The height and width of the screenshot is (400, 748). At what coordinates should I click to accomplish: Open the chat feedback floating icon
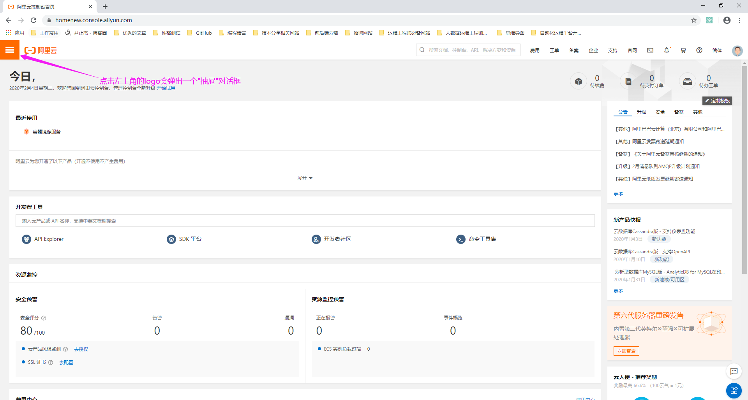click(734, 371)
